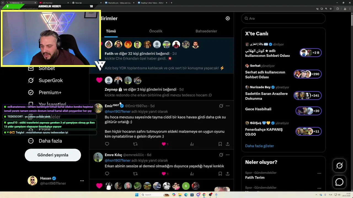
Task: Click Windows taskbar Search box
Action: pos(156,195)
